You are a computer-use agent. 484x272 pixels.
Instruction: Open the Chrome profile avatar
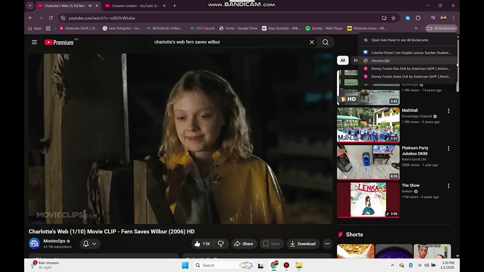pyautogui.click(x=444, y=18)
